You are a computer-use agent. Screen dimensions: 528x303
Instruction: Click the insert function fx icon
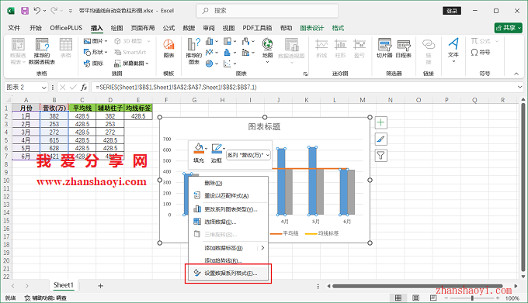[84, 88]
